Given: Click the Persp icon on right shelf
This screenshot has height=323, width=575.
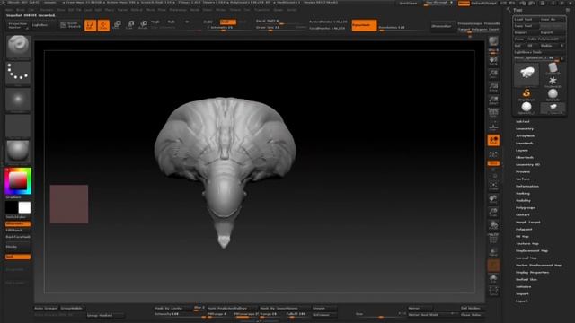Looking at the screenshot, I should tap(493, 111).
